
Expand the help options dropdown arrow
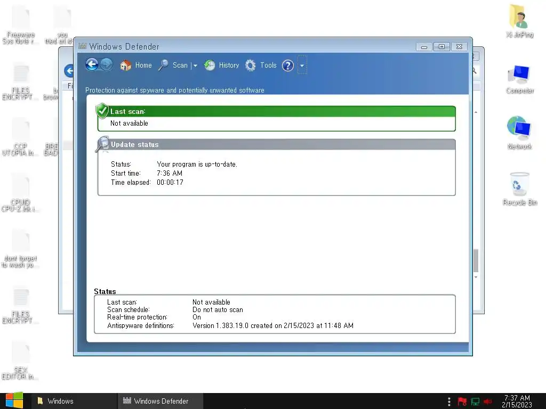pyautogui.click(x=302, y=65)
